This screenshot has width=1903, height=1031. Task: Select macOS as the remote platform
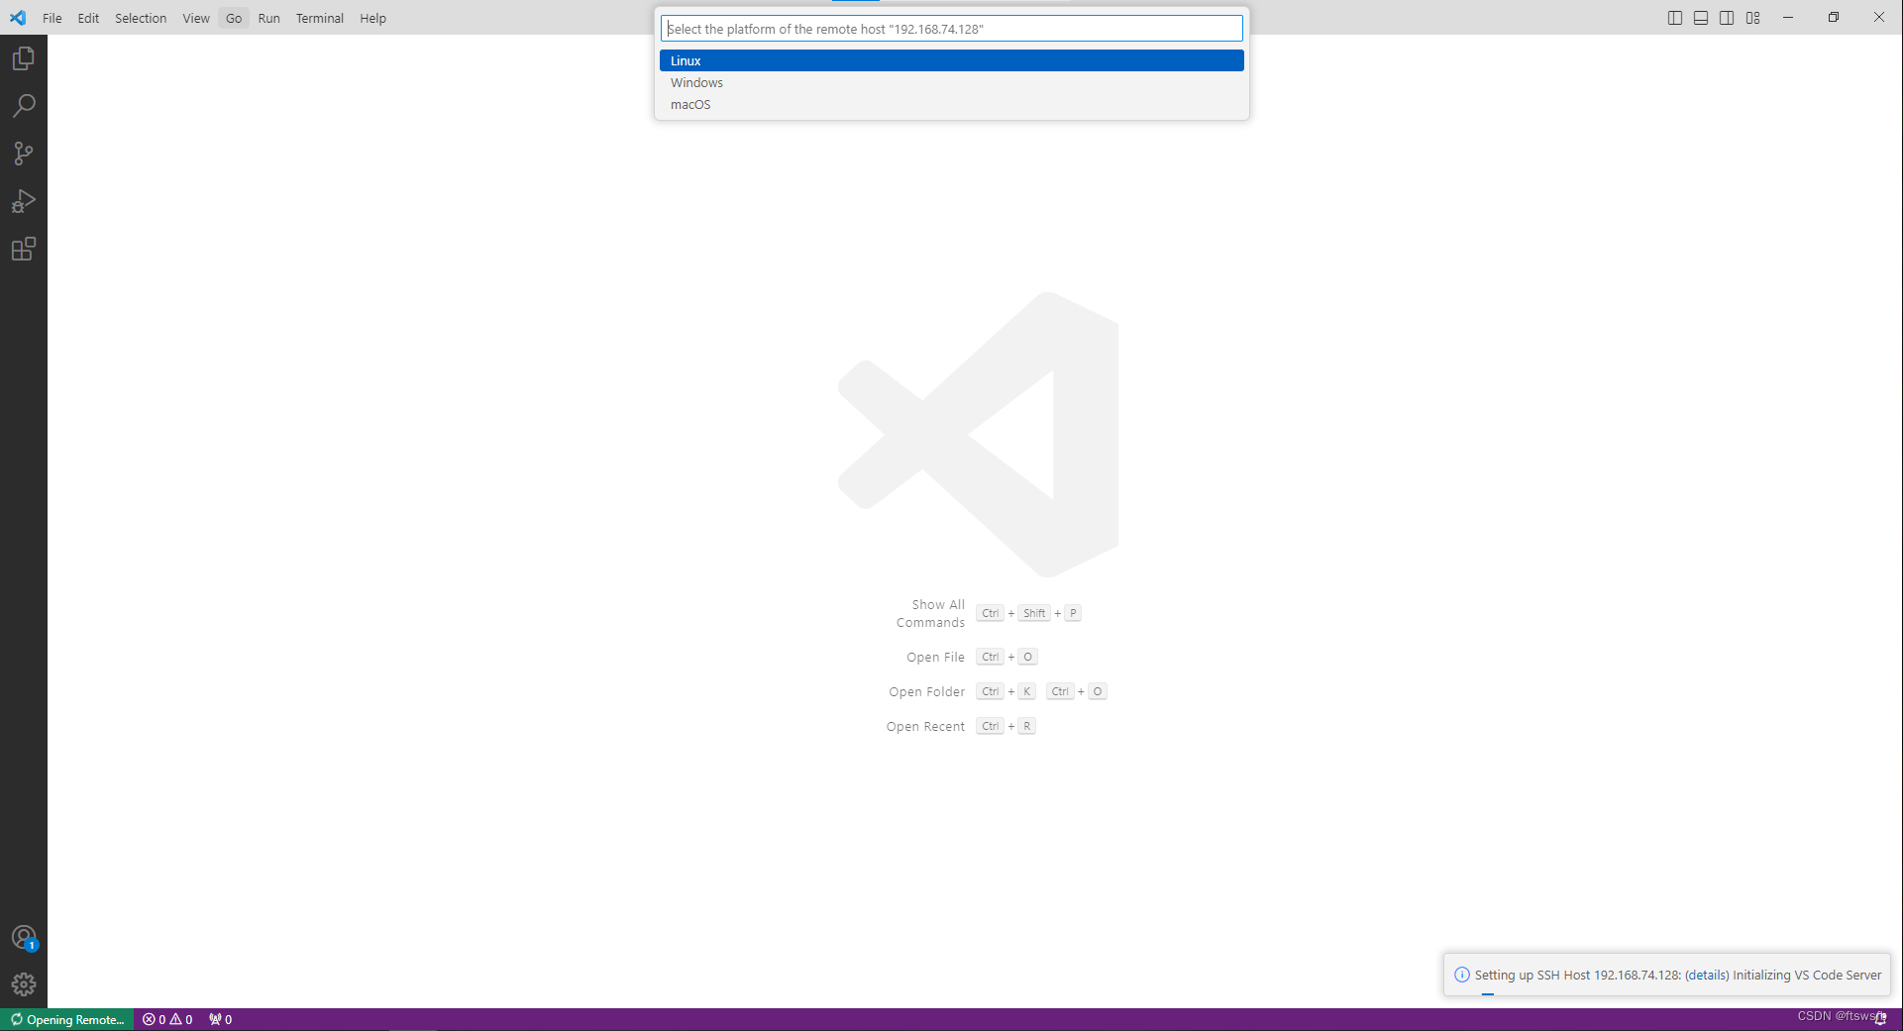point(951,104)
